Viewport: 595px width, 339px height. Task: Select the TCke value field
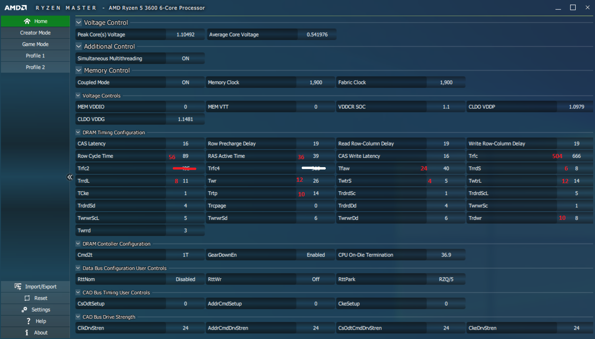point(185,193)
